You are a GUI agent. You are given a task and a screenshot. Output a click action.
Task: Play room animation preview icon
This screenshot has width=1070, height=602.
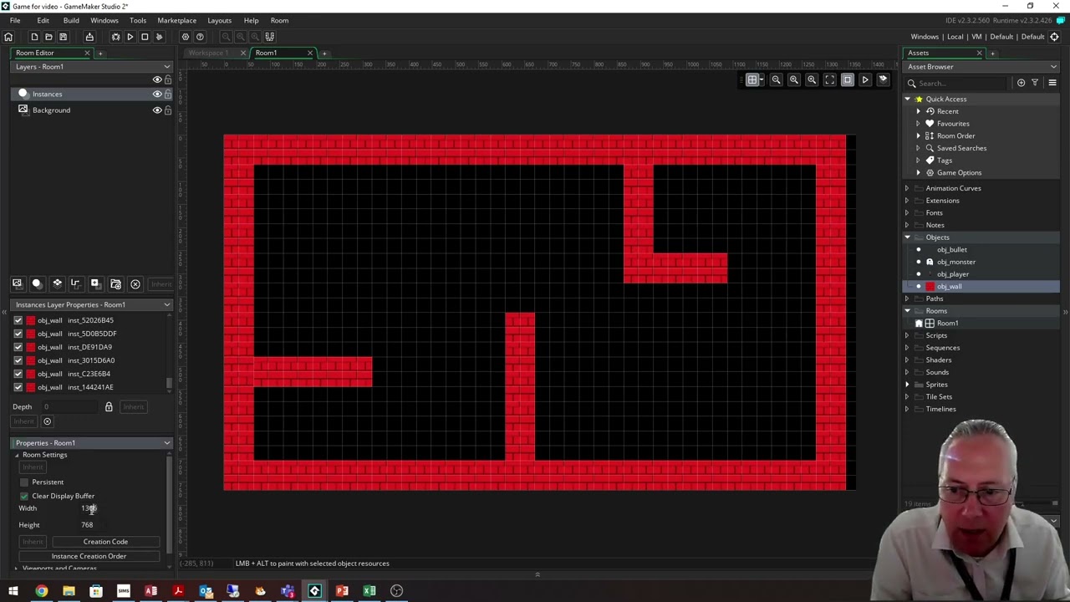coord(865,80)
